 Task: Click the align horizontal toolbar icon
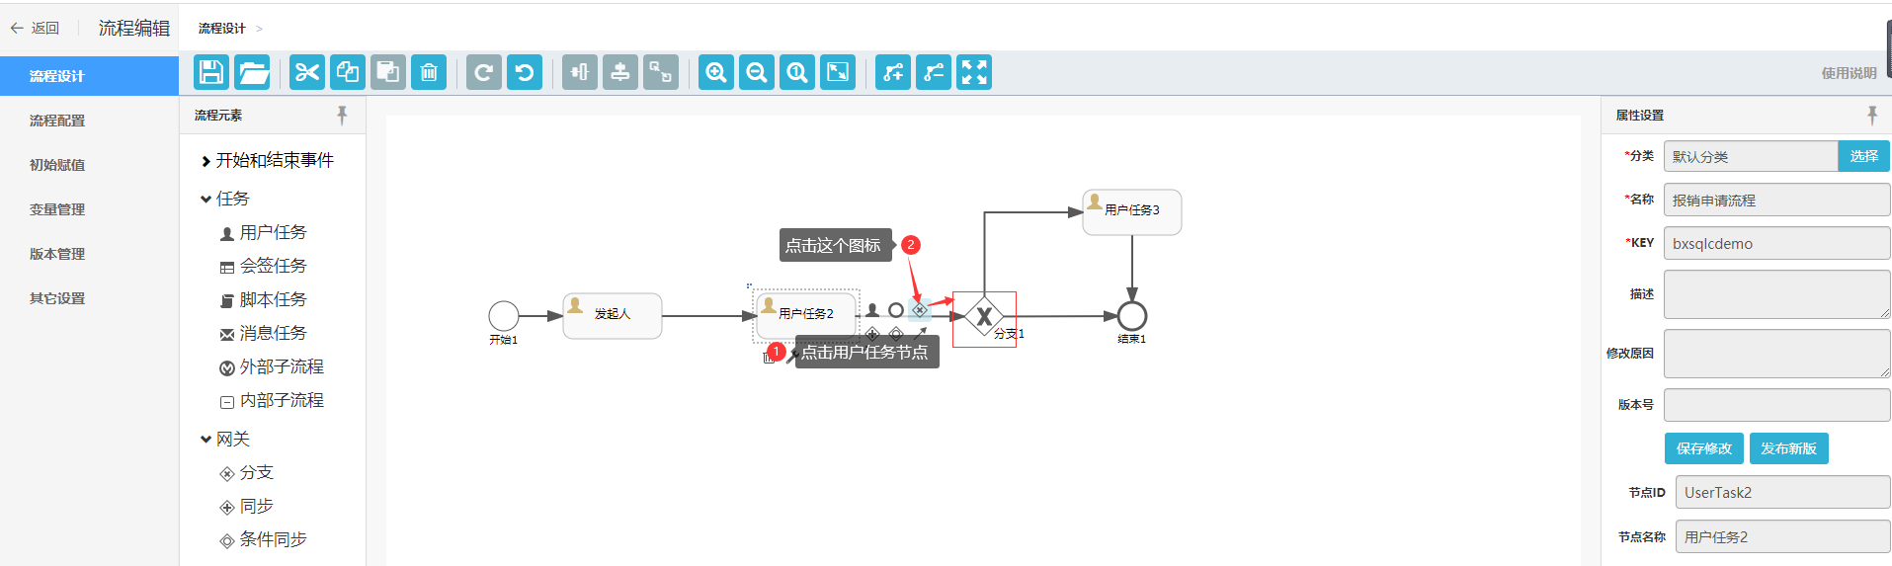click(x=620, y=72)
